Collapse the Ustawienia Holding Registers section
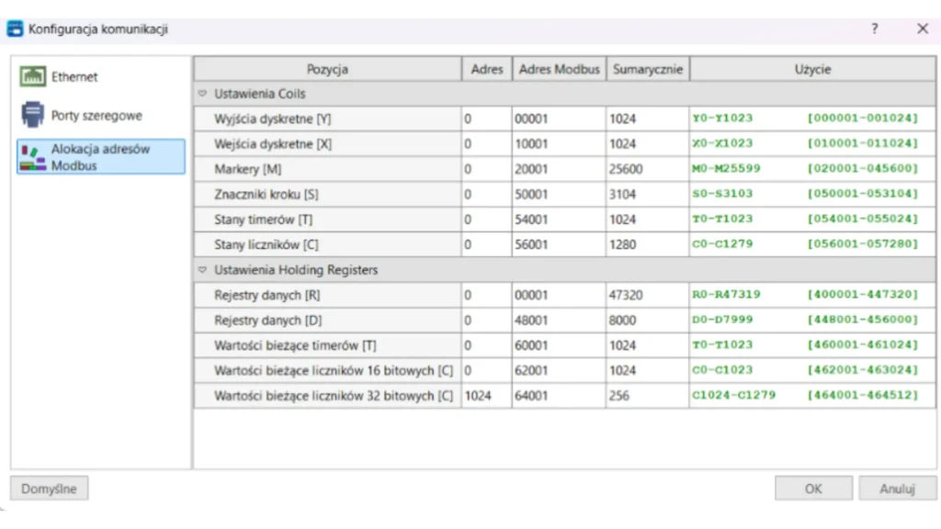941x529 pixels. 202,270
